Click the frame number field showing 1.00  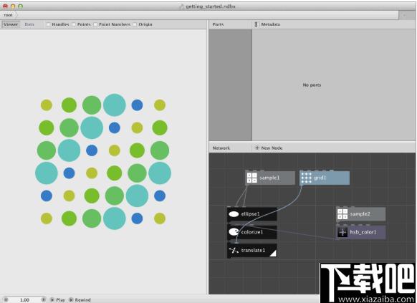click(25, 299)
